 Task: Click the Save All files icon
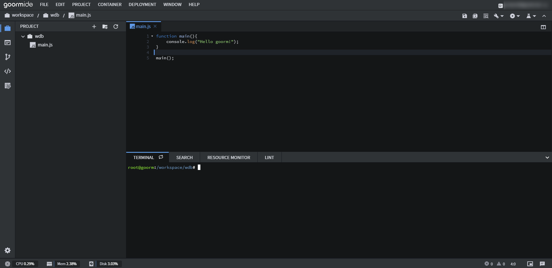tap(475, 16)
